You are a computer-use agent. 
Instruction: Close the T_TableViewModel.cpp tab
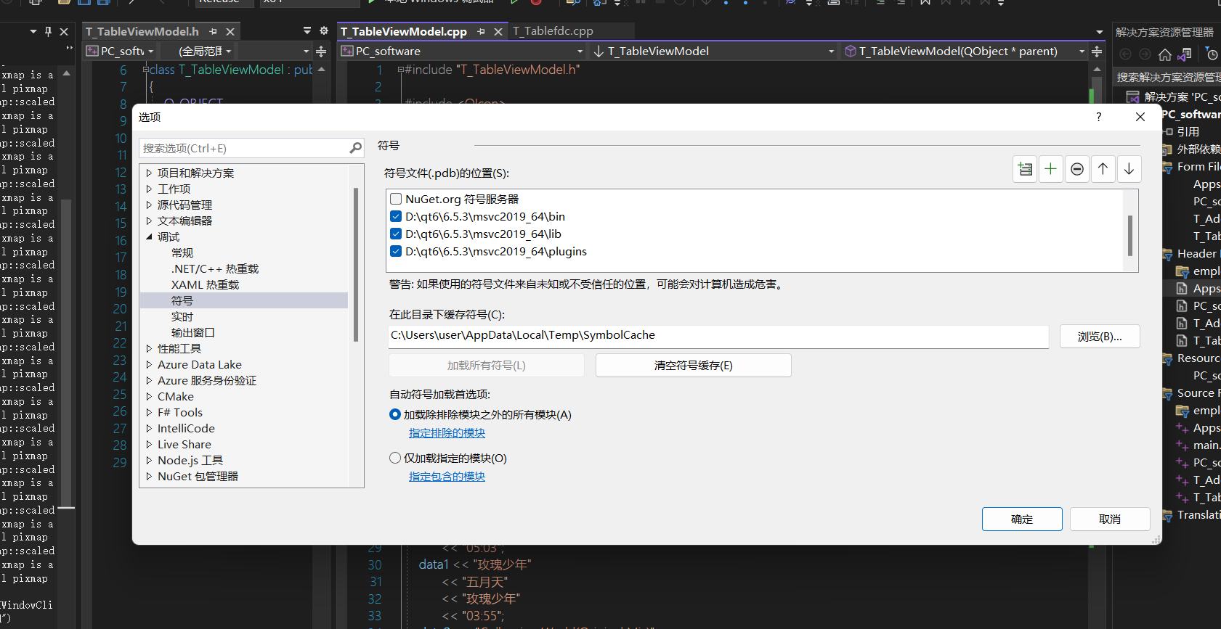point(498,32)
